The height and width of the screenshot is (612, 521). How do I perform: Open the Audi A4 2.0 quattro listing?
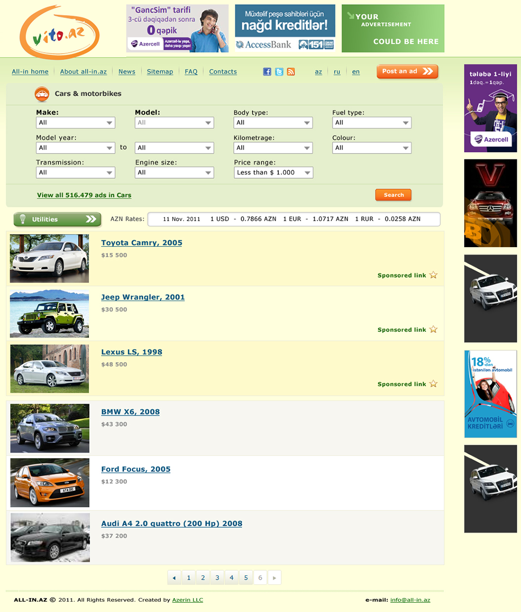(172, 523)
